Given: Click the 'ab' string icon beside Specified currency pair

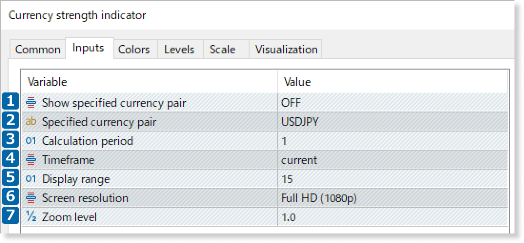Looking at the screenshot, I should pyautogui.click(x=31, y=121).
